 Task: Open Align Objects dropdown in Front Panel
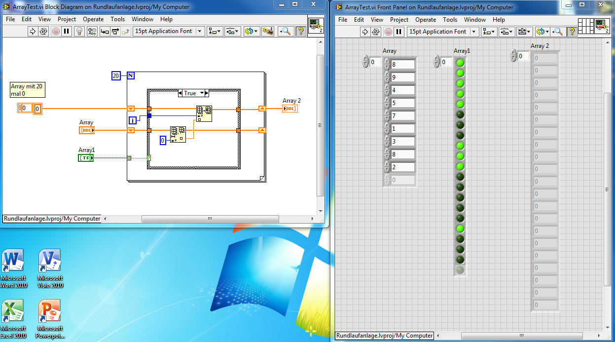489,32
